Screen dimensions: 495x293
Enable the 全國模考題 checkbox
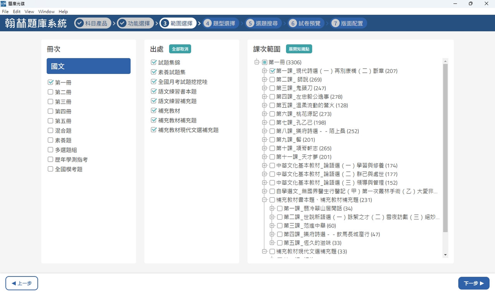[x=50, y=169]
